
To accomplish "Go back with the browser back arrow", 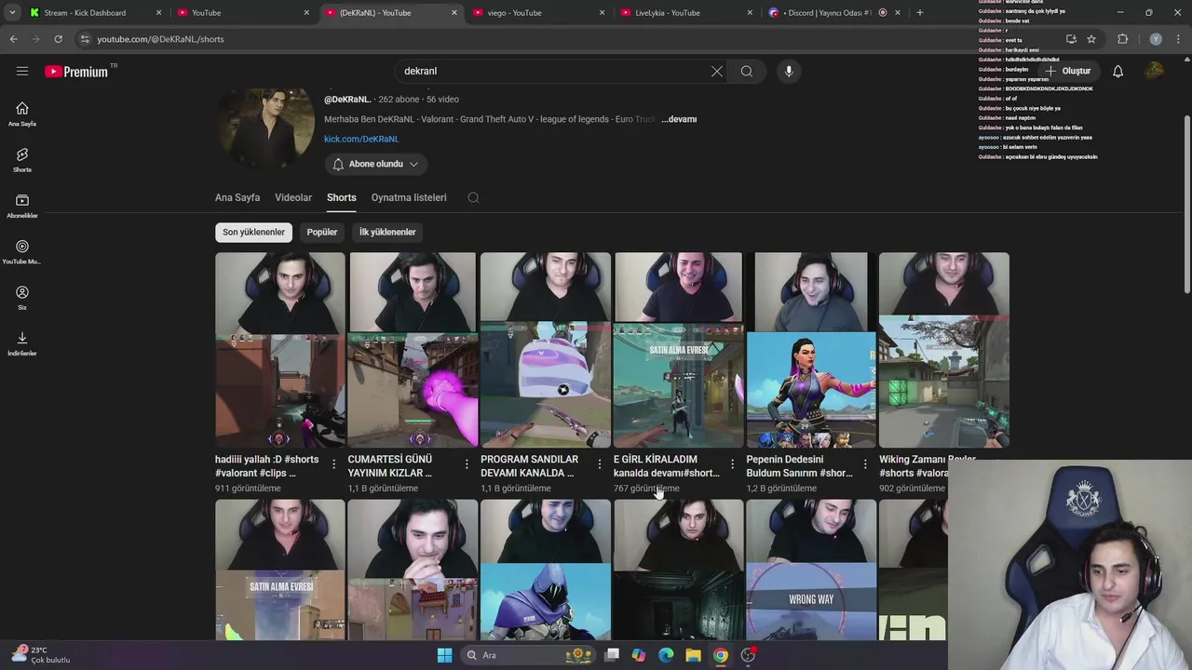I will pyautogui.click(x=13, y=39).
